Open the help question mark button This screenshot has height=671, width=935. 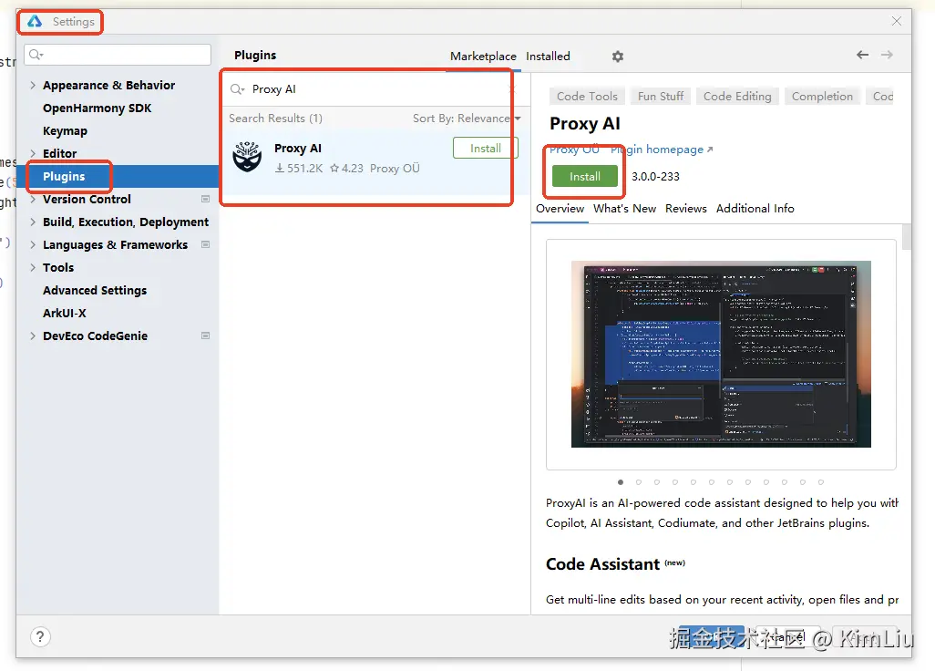click(40, 636)
